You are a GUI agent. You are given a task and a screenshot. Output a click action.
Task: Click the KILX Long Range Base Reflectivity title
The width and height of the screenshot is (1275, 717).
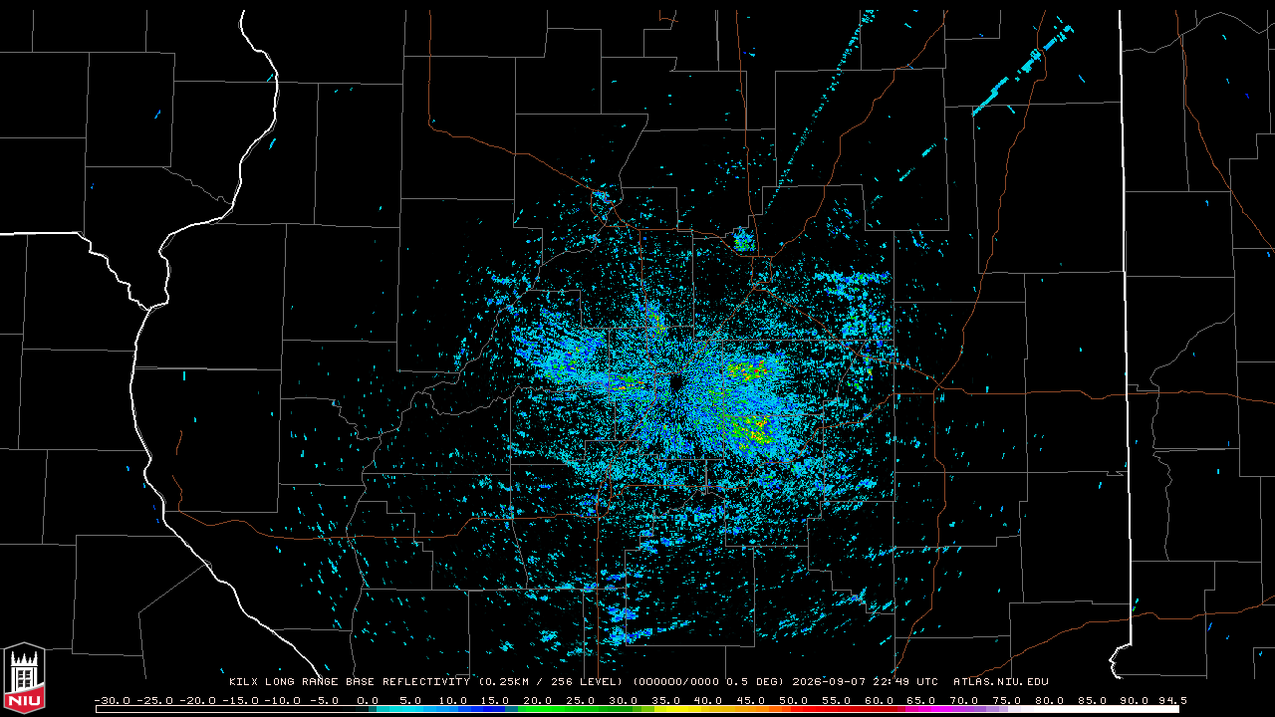(x=350, y=682)
